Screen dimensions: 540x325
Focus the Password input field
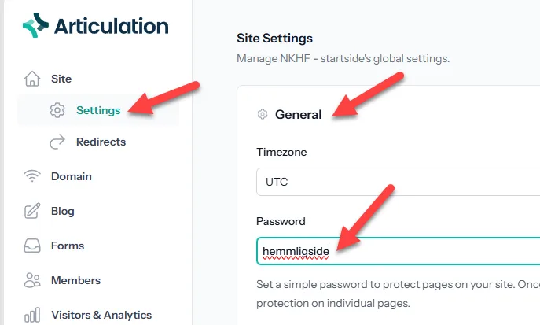(398, 251)
